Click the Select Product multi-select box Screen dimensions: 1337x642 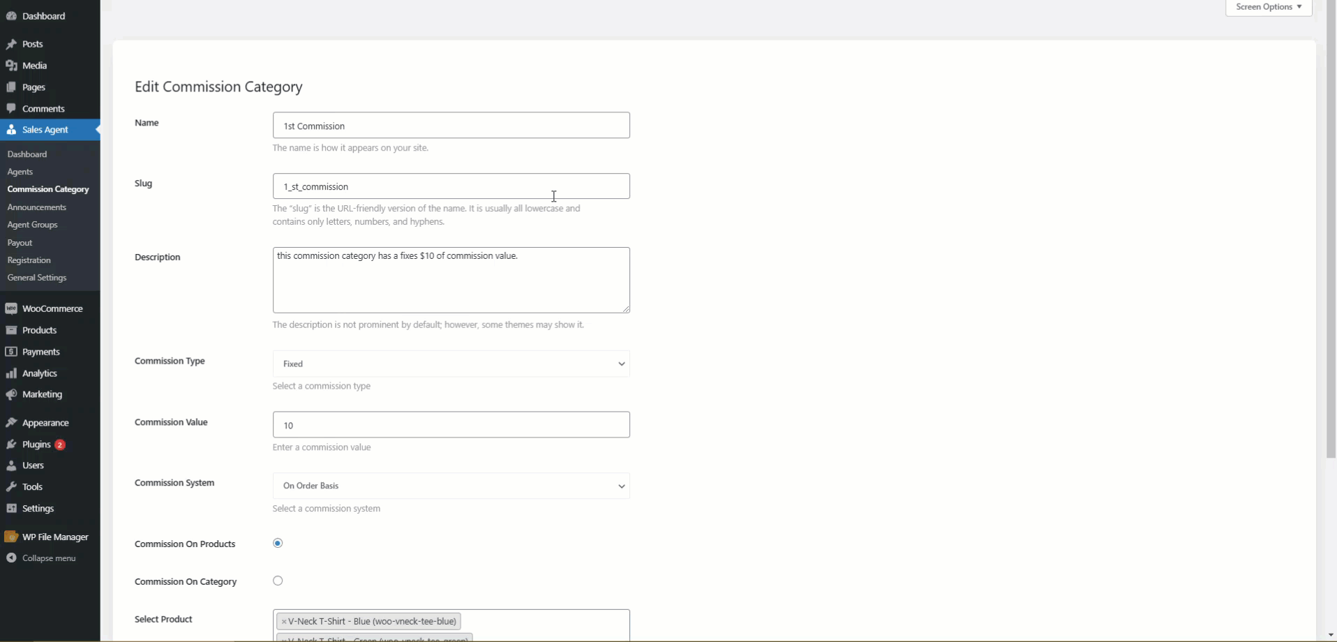tap(451, 626)
